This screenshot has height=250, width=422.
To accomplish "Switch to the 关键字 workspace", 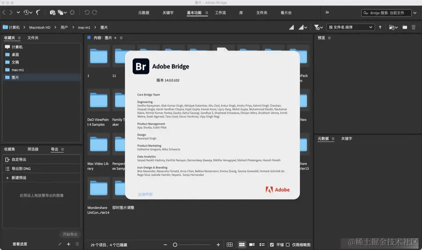I will pyautogui.click(x=168, y=13).
